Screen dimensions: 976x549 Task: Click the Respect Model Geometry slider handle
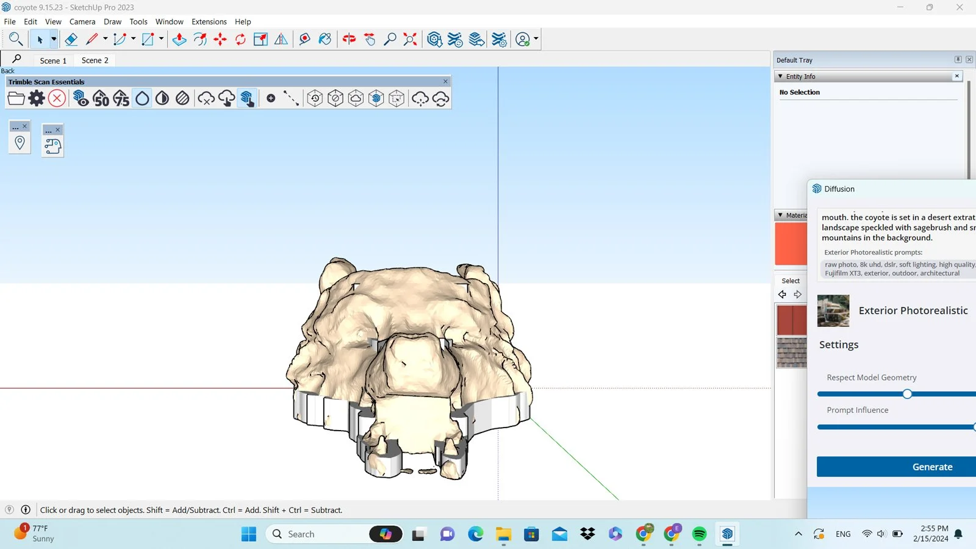coord(907,394)
